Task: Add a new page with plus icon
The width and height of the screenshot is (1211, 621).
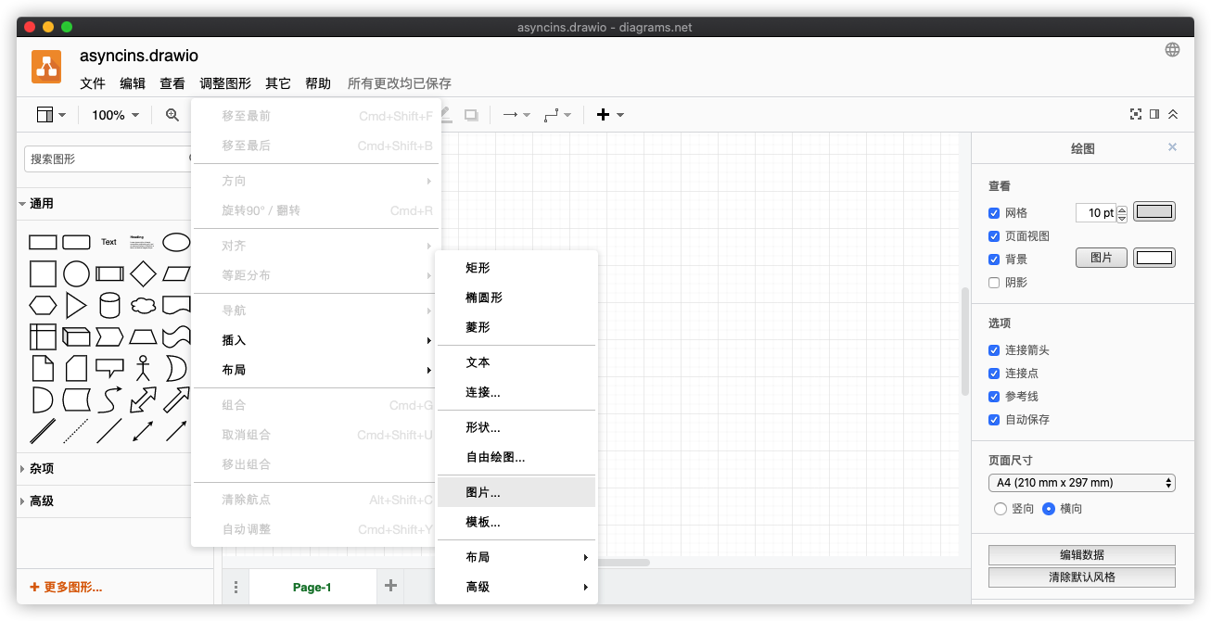Action: point(390,586)
